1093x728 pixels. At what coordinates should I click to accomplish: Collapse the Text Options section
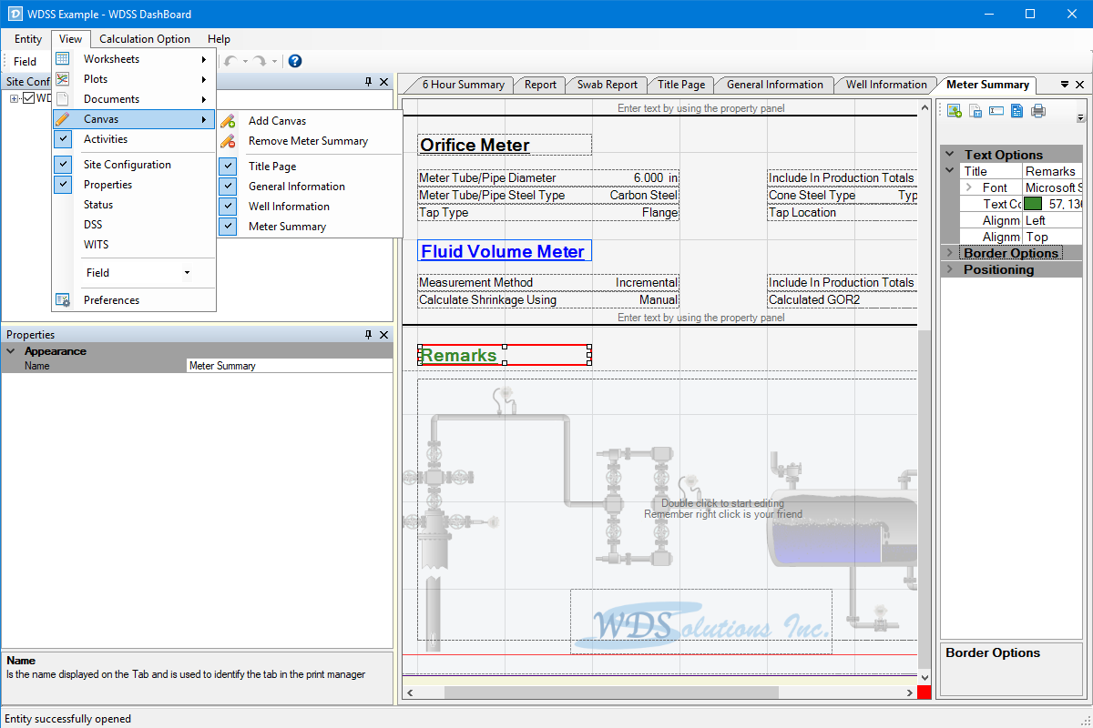click(x=950, y=155)
